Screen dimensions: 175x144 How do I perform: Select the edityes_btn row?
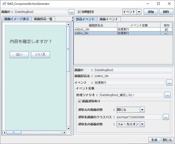tap(123, 29)
